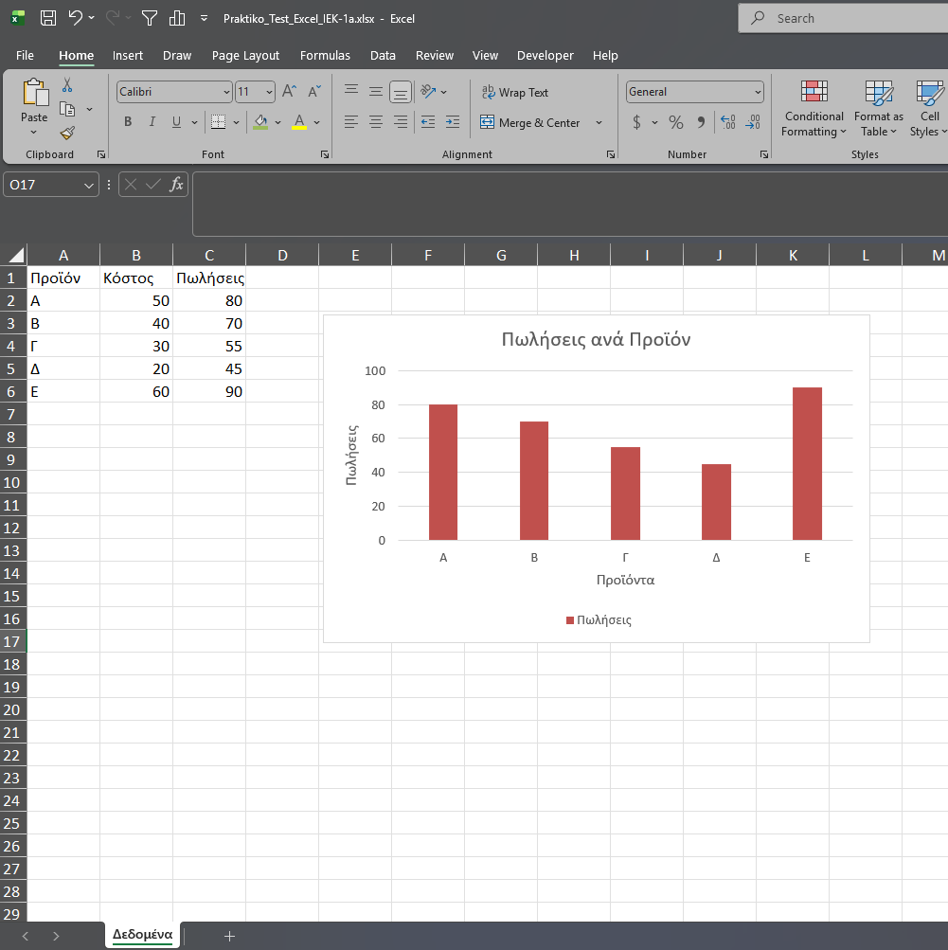Select the chart title Πωλήσεις ανά Προϊόν

coord(596,340)
